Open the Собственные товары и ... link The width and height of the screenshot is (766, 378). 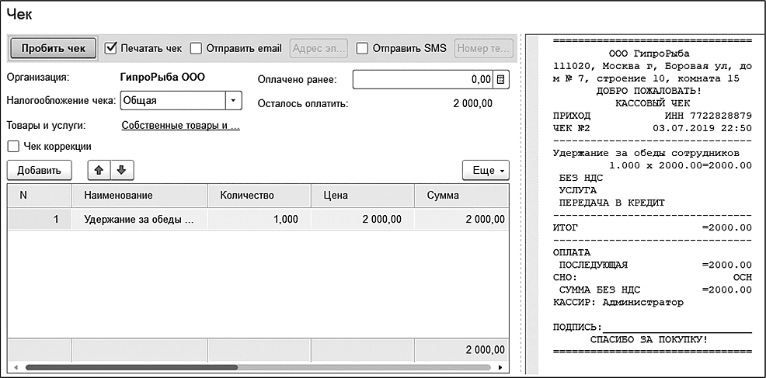[x=180, y=125]
